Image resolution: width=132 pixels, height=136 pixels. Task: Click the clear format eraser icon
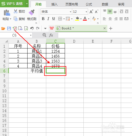94,18
